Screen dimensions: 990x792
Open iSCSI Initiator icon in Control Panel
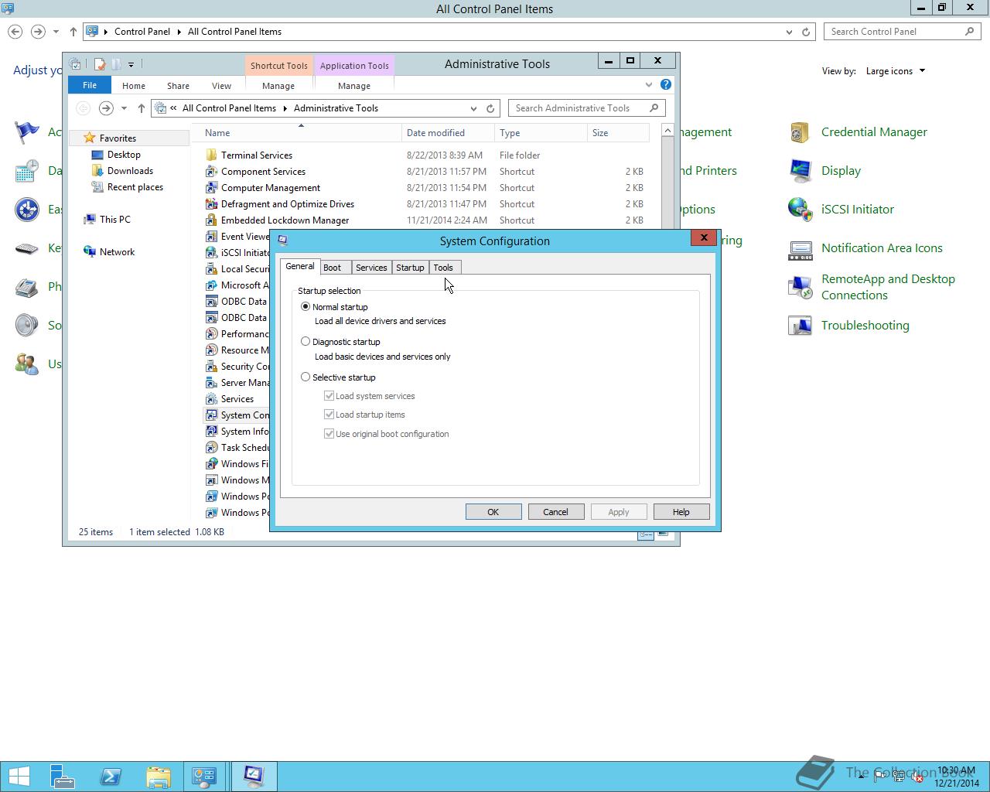click(x=800, y=210)
